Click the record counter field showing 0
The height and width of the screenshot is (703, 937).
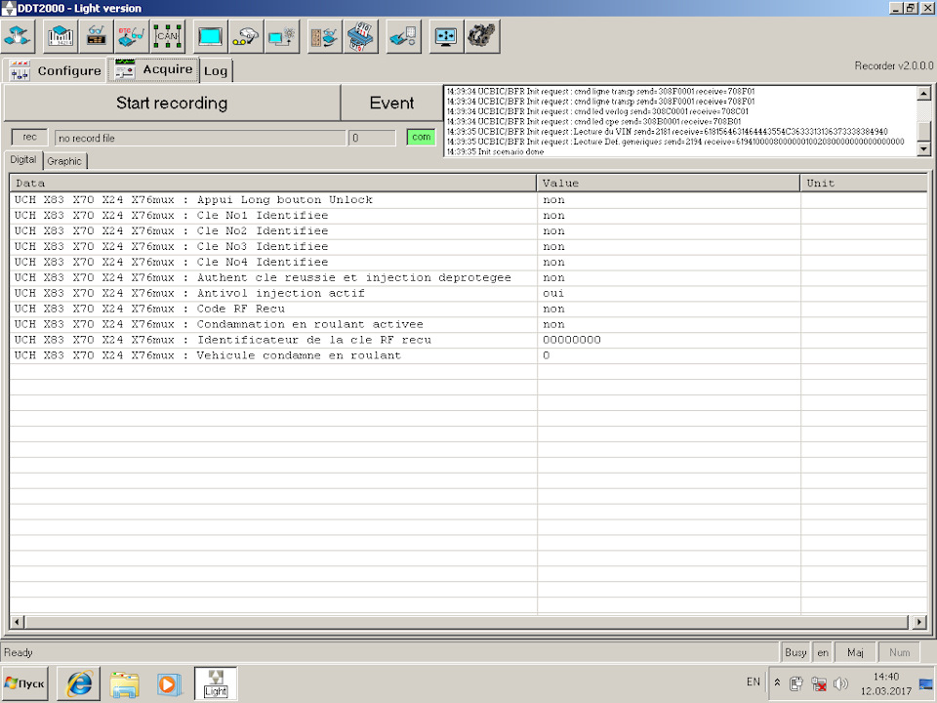[x=372, y=138]
